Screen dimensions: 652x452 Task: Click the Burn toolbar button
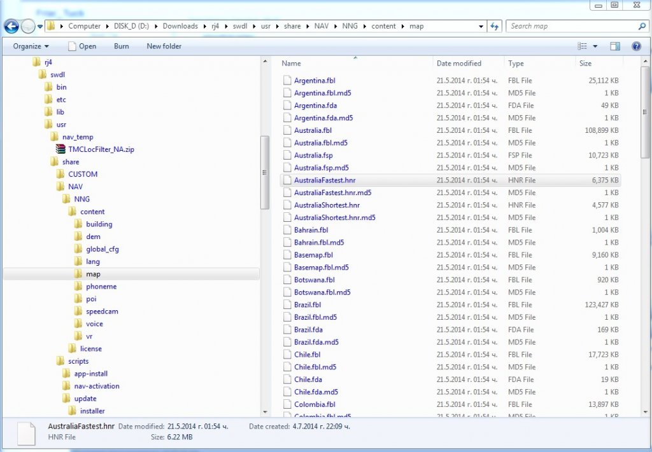pyautogui.click(x=121, y=46)
